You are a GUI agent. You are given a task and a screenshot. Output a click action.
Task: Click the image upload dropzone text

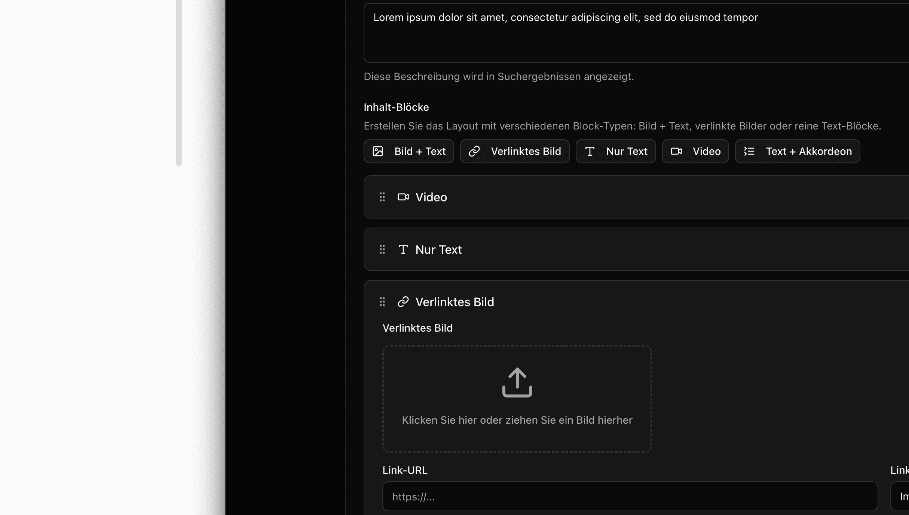(x=517, y=420)
